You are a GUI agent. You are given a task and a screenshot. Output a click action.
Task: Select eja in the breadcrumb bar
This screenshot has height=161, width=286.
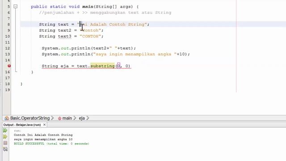[x=82, y=118]
